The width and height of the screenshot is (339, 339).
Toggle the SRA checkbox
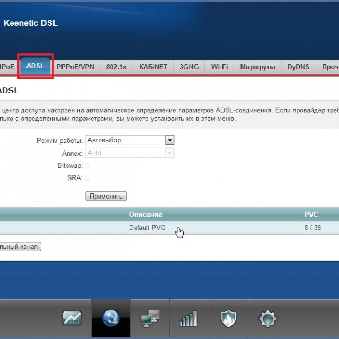pos(88,178)
